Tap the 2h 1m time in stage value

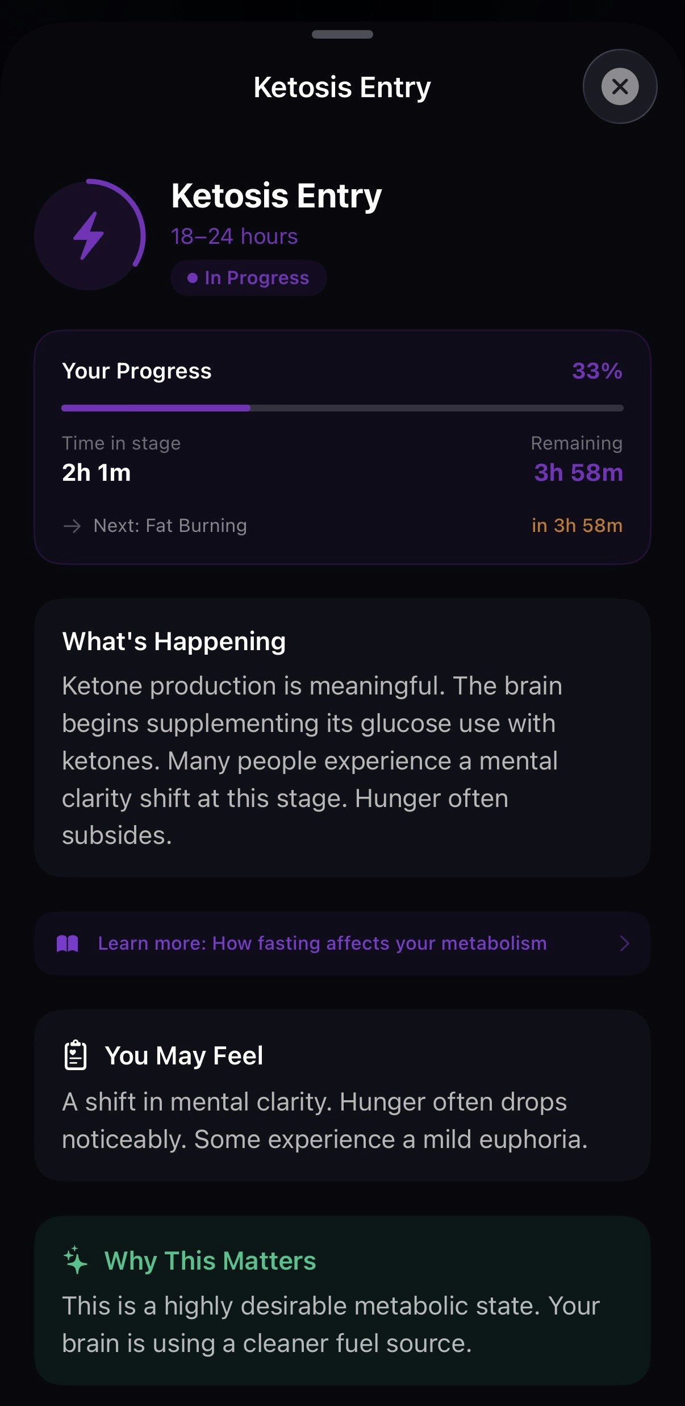tap(97, 472)
